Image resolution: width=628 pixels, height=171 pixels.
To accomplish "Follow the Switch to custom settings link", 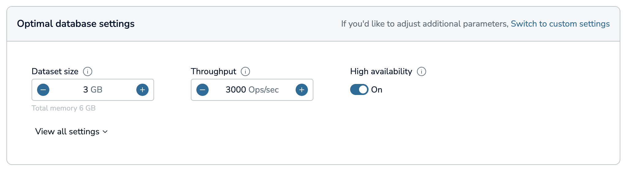I will click(x=560, y=24).
